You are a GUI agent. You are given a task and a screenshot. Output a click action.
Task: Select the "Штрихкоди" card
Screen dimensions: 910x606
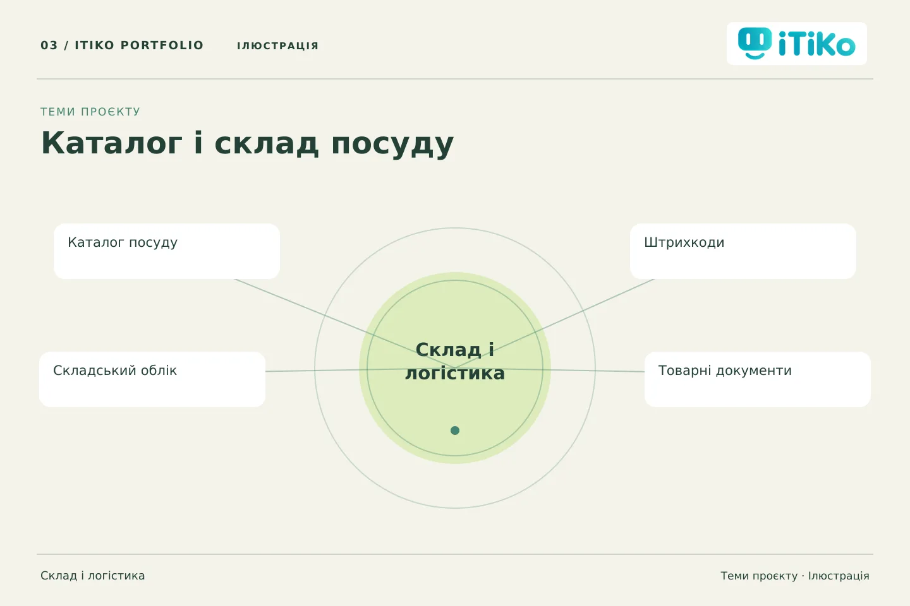743,251
